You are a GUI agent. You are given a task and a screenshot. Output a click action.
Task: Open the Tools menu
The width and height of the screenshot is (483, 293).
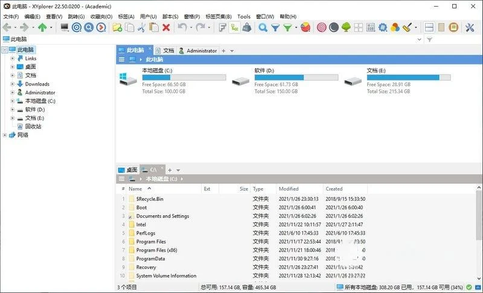[244, 16]
